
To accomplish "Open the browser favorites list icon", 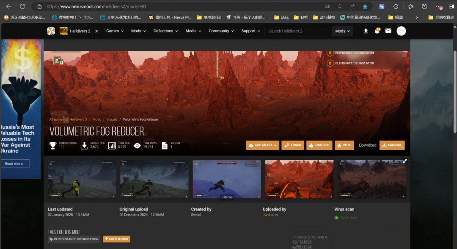I will click(x=410, y=6).
